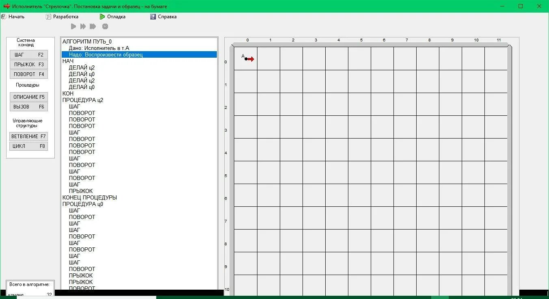Viewport: 549px width, 299px height.
Task: Insert ЦИКЛ loop structure (F8)
Action: pos(29,146)
